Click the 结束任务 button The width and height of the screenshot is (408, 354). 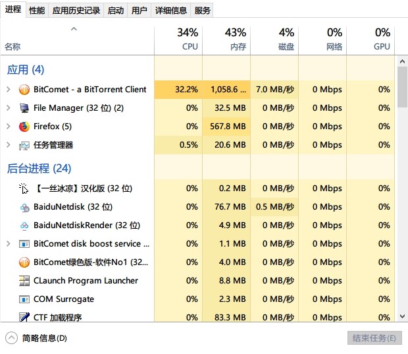pos(374,338)
